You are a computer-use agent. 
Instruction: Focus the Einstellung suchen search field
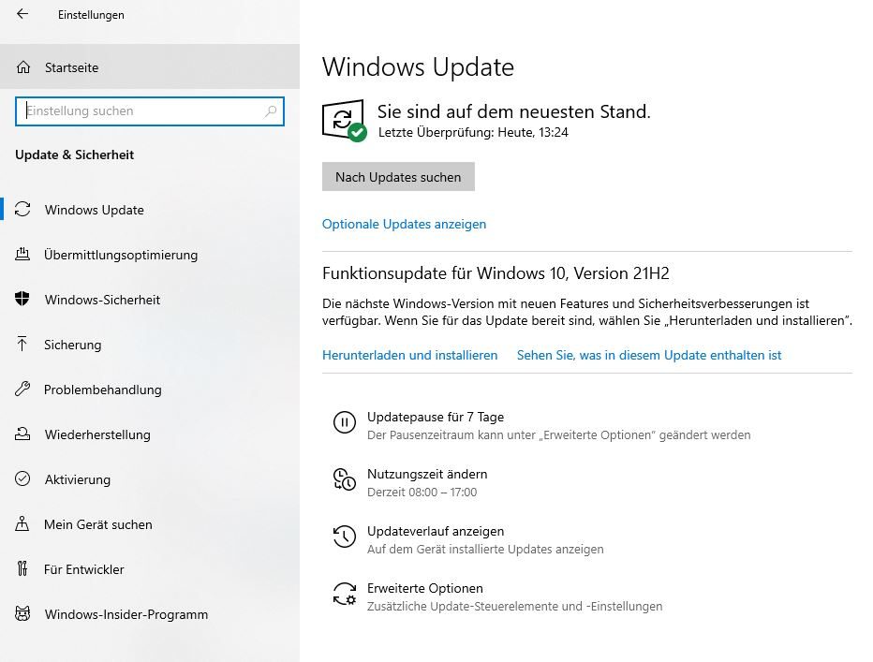coord(150,110)
